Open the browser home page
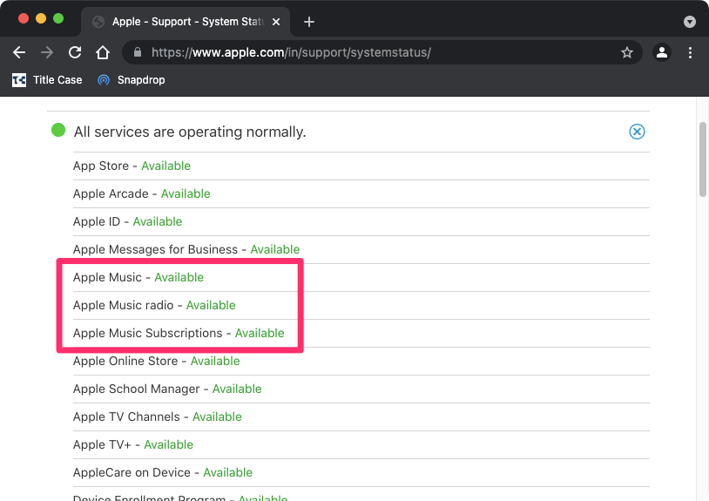Screen dimensions: 709x501 pos(103,52)
